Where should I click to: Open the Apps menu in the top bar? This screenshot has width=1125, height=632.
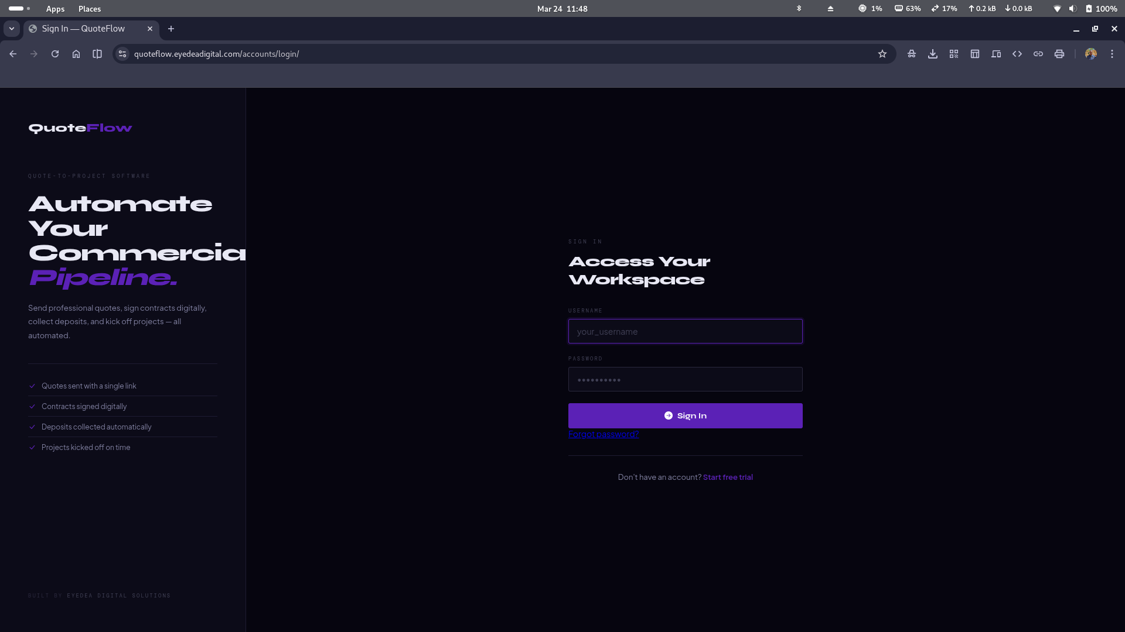(x=55, y=9)
